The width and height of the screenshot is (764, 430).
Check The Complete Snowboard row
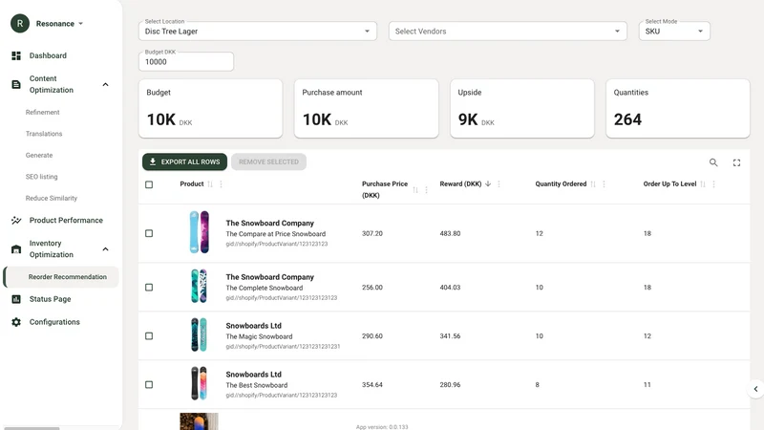point(149,288)
